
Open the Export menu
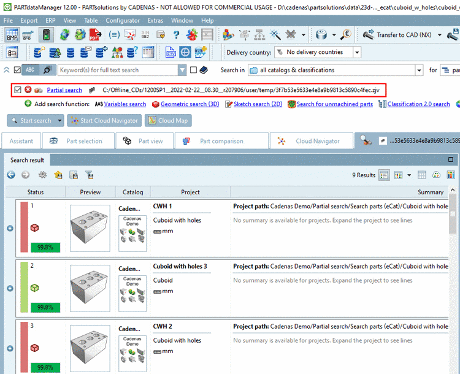29,20
